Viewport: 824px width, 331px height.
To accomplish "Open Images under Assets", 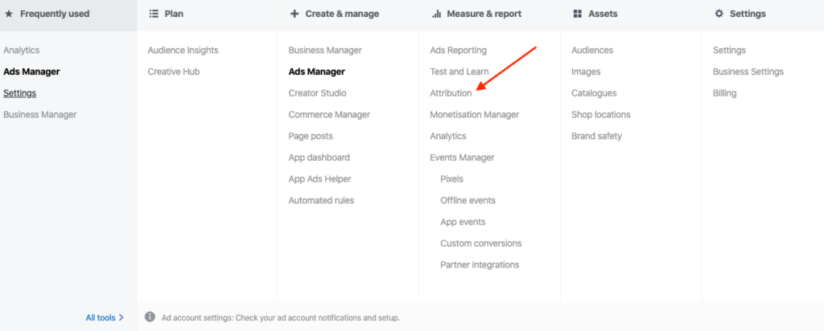I will tap(586, 72).
